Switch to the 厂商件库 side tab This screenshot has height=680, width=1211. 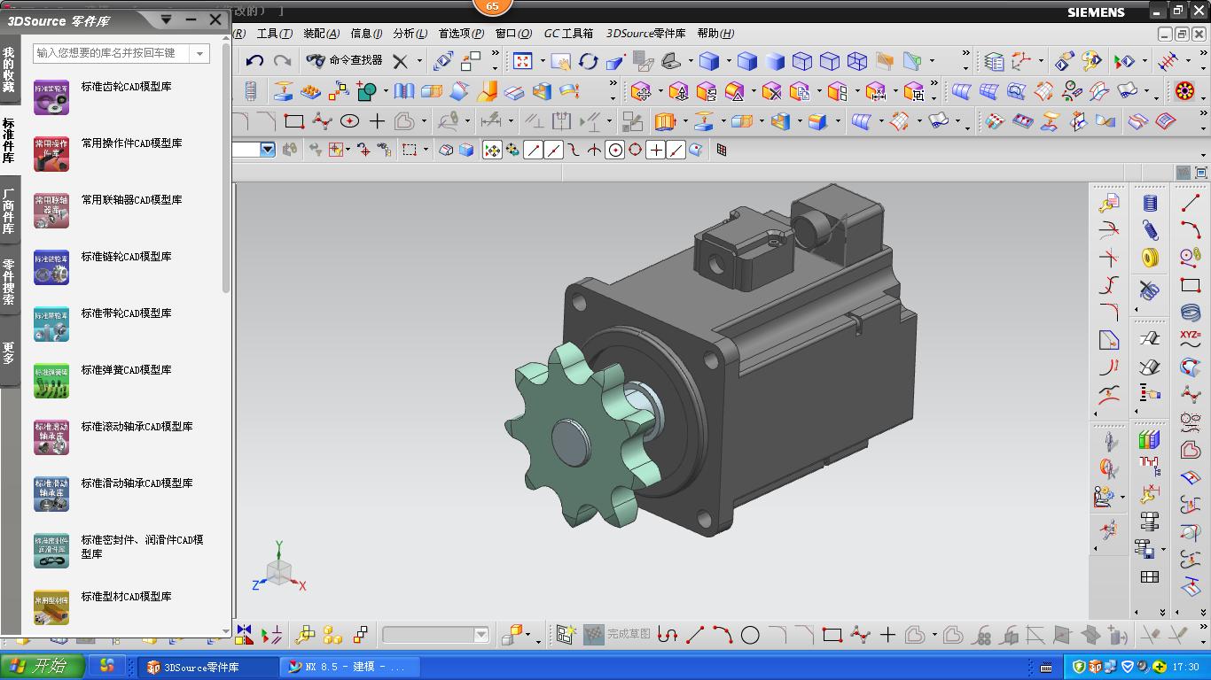coord(9,211)
